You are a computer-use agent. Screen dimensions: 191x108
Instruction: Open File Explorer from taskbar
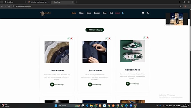point(91,105)
